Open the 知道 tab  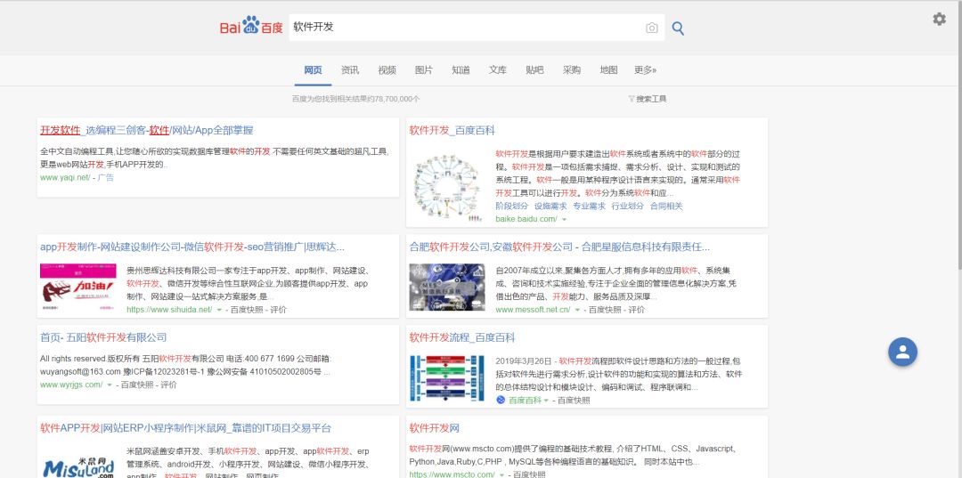click(x=461, y=70)
